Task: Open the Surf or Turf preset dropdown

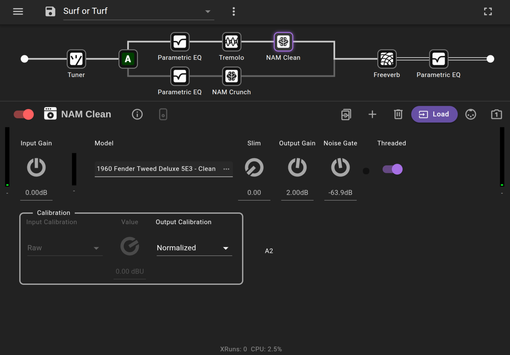Action: pos(139,11)
